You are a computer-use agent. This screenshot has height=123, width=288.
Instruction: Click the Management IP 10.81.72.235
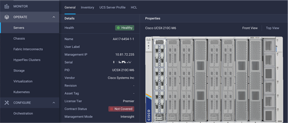coord(125,54)
